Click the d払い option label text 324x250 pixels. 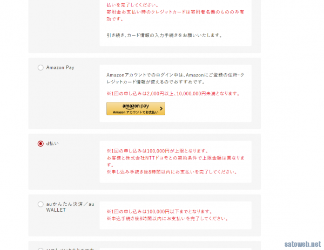[x=52, y=144]
